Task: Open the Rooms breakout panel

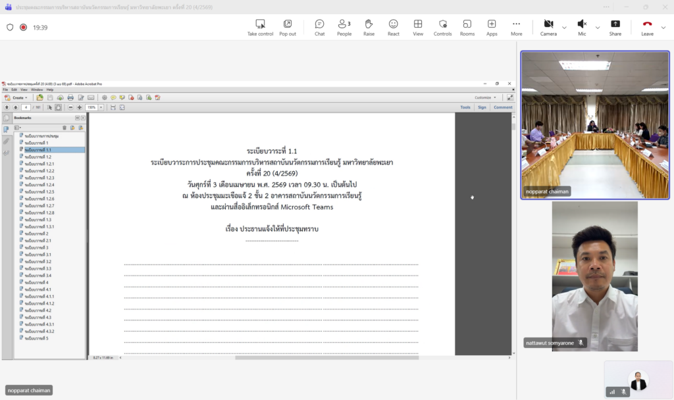Action: pyautogui.click(x=467, y=27)
